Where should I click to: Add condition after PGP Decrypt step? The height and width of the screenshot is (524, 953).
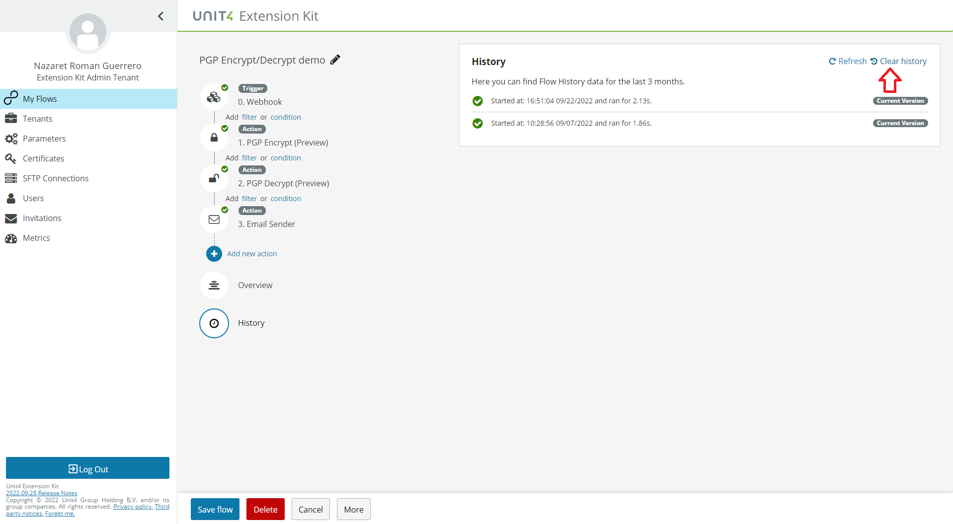pyautogui.click(x=286, y=199)
